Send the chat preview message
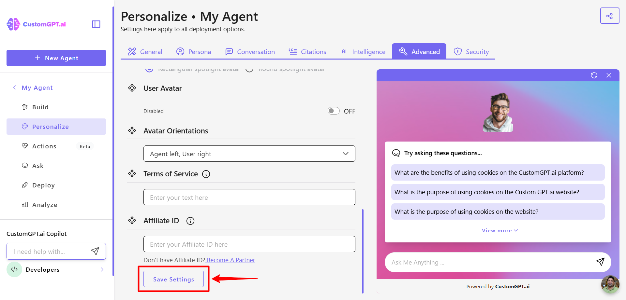The width and height of the screenshot is (626, 300). point(600,262)
